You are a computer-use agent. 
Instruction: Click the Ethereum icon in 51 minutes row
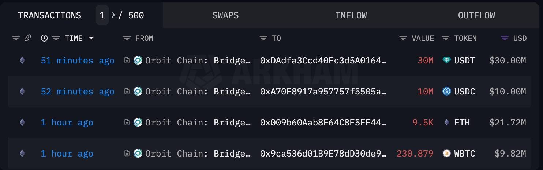(x=22, y=61)
